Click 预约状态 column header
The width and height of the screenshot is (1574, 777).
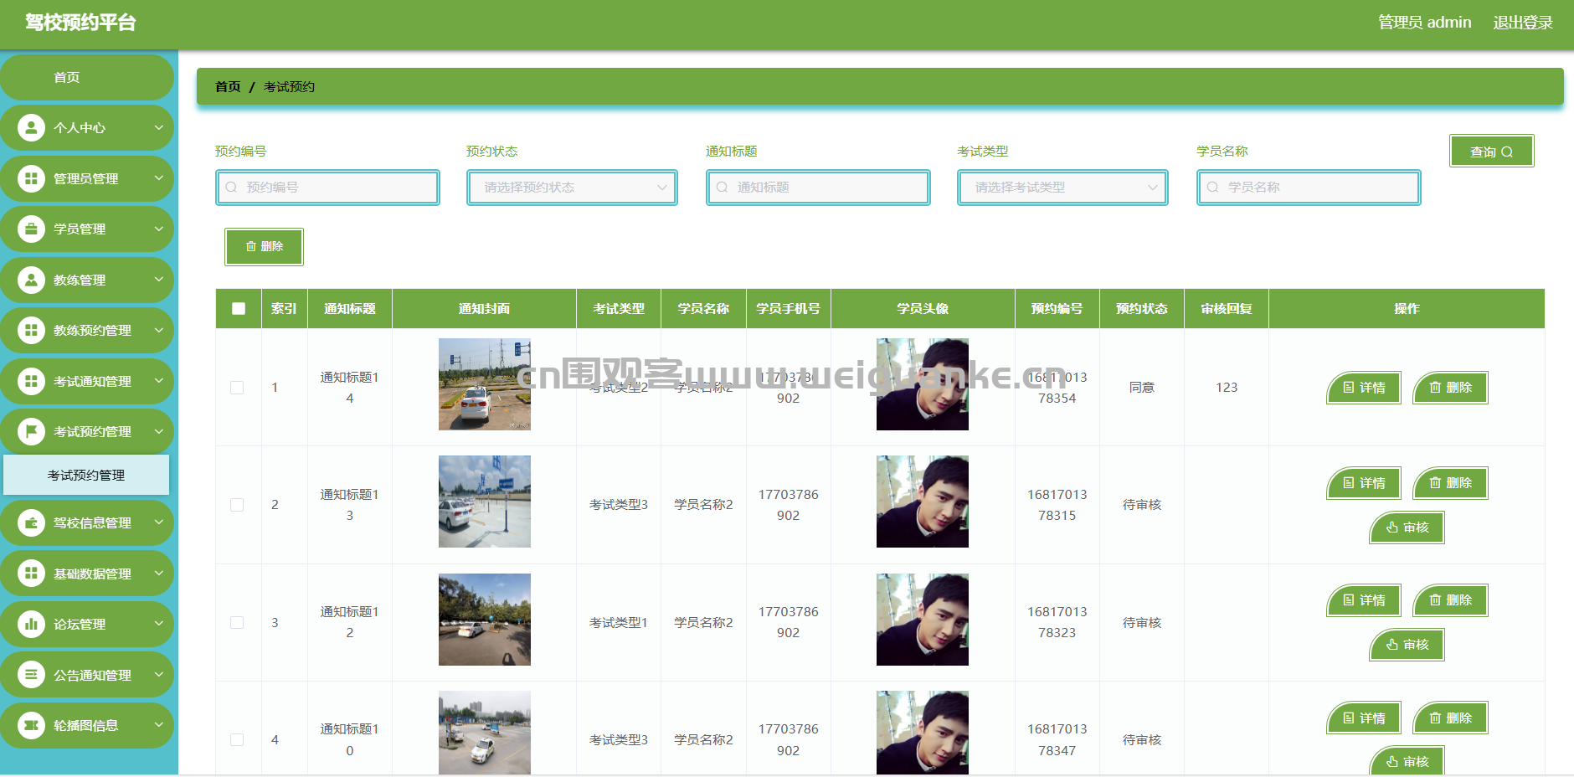[x=1142, y=309]
